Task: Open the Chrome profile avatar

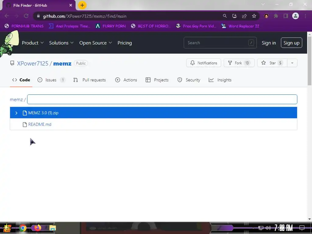Action: point(296,16)
